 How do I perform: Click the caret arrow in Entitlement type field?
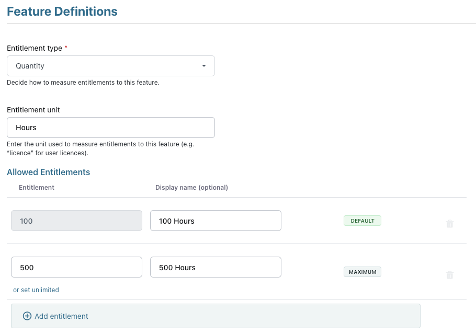pos(204,66)
